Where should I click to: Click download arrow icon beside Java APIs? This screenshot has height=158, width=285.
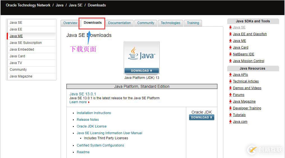[x=230, y=75]
